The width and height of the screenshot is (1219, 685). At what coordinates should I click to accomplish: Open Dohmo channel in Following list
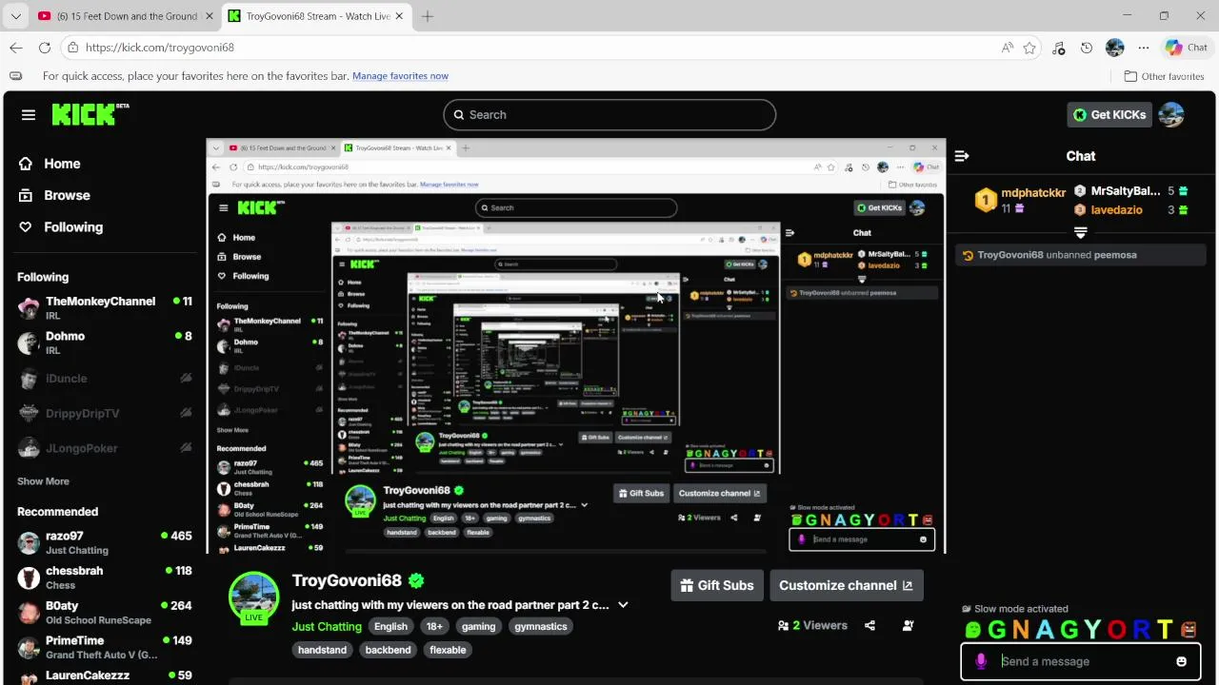pyautogui.click(x=105, y=342)
